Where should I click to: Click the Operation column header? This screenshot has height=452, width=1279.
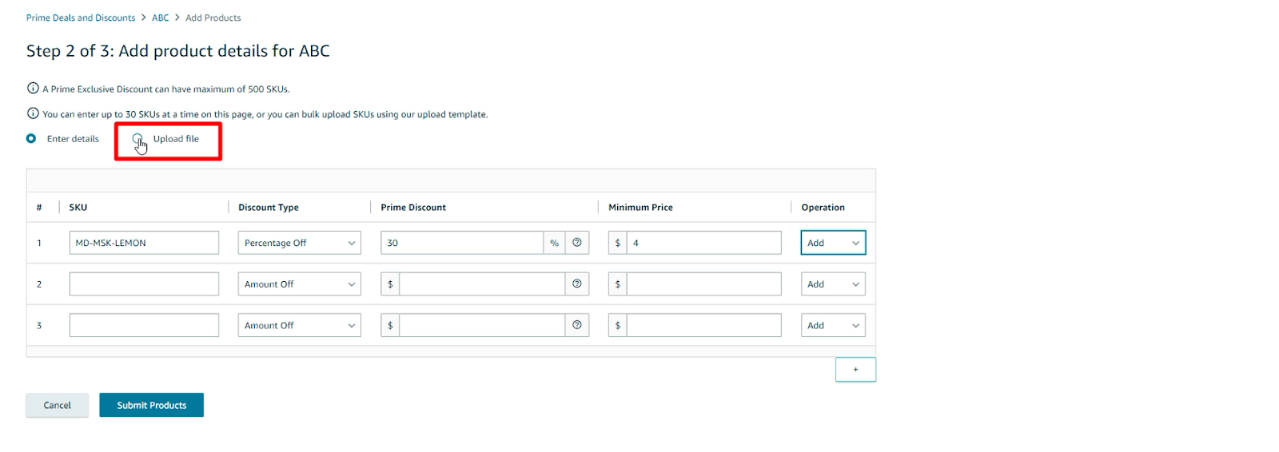[823, 208]
